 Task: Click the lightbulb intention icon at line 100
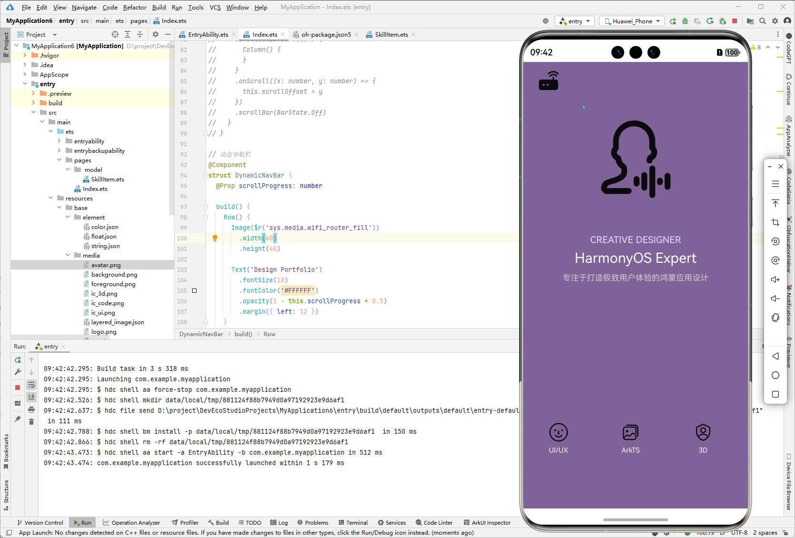(x=215, y=238)
